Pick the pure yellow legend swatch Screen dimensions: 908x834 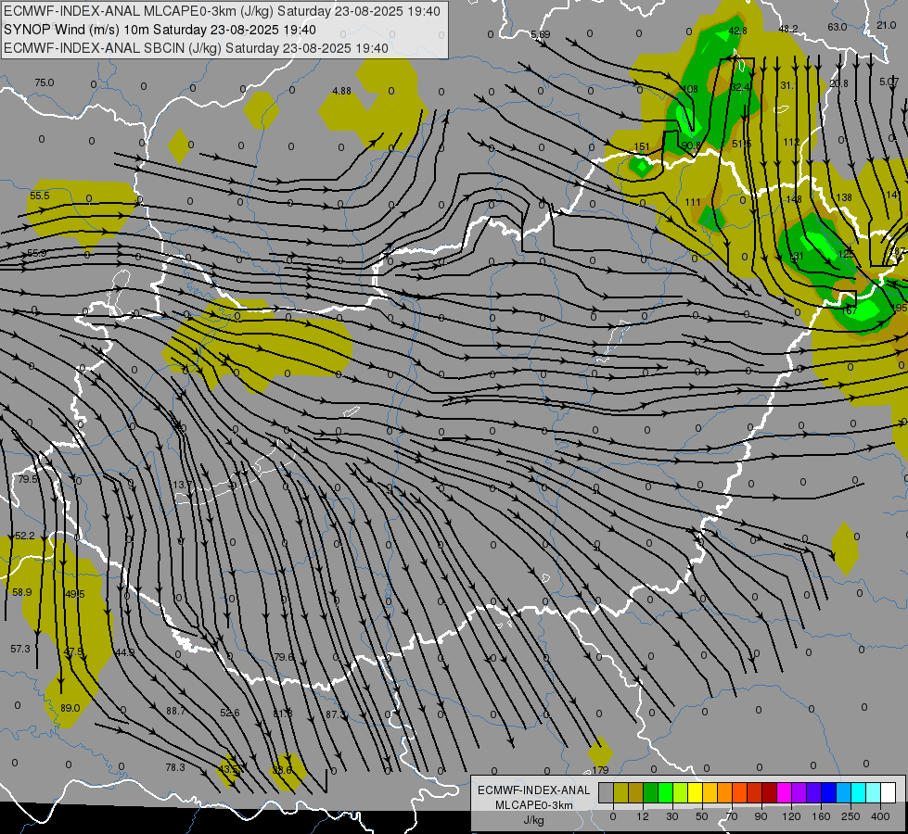696,793
